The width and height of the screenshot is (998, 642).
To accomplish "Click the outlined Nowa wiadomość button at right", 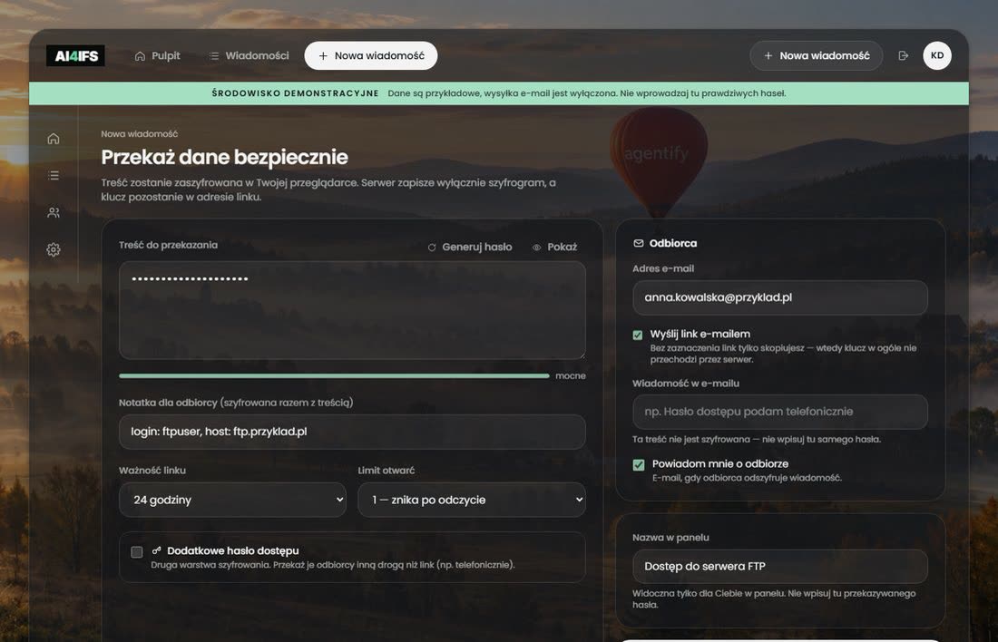I will coord(816,56).
